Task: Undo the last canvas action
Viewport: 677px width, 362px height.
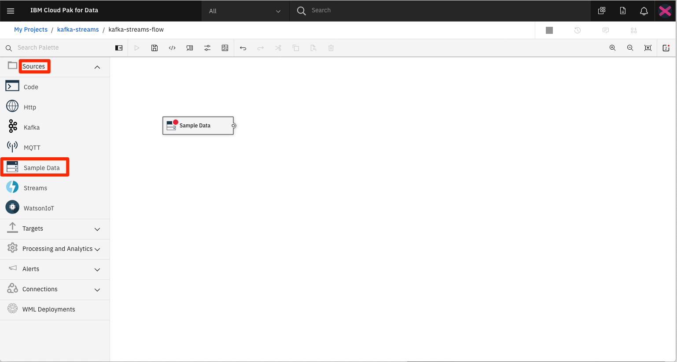Action: pyautogui.click(x=243, y=48)
